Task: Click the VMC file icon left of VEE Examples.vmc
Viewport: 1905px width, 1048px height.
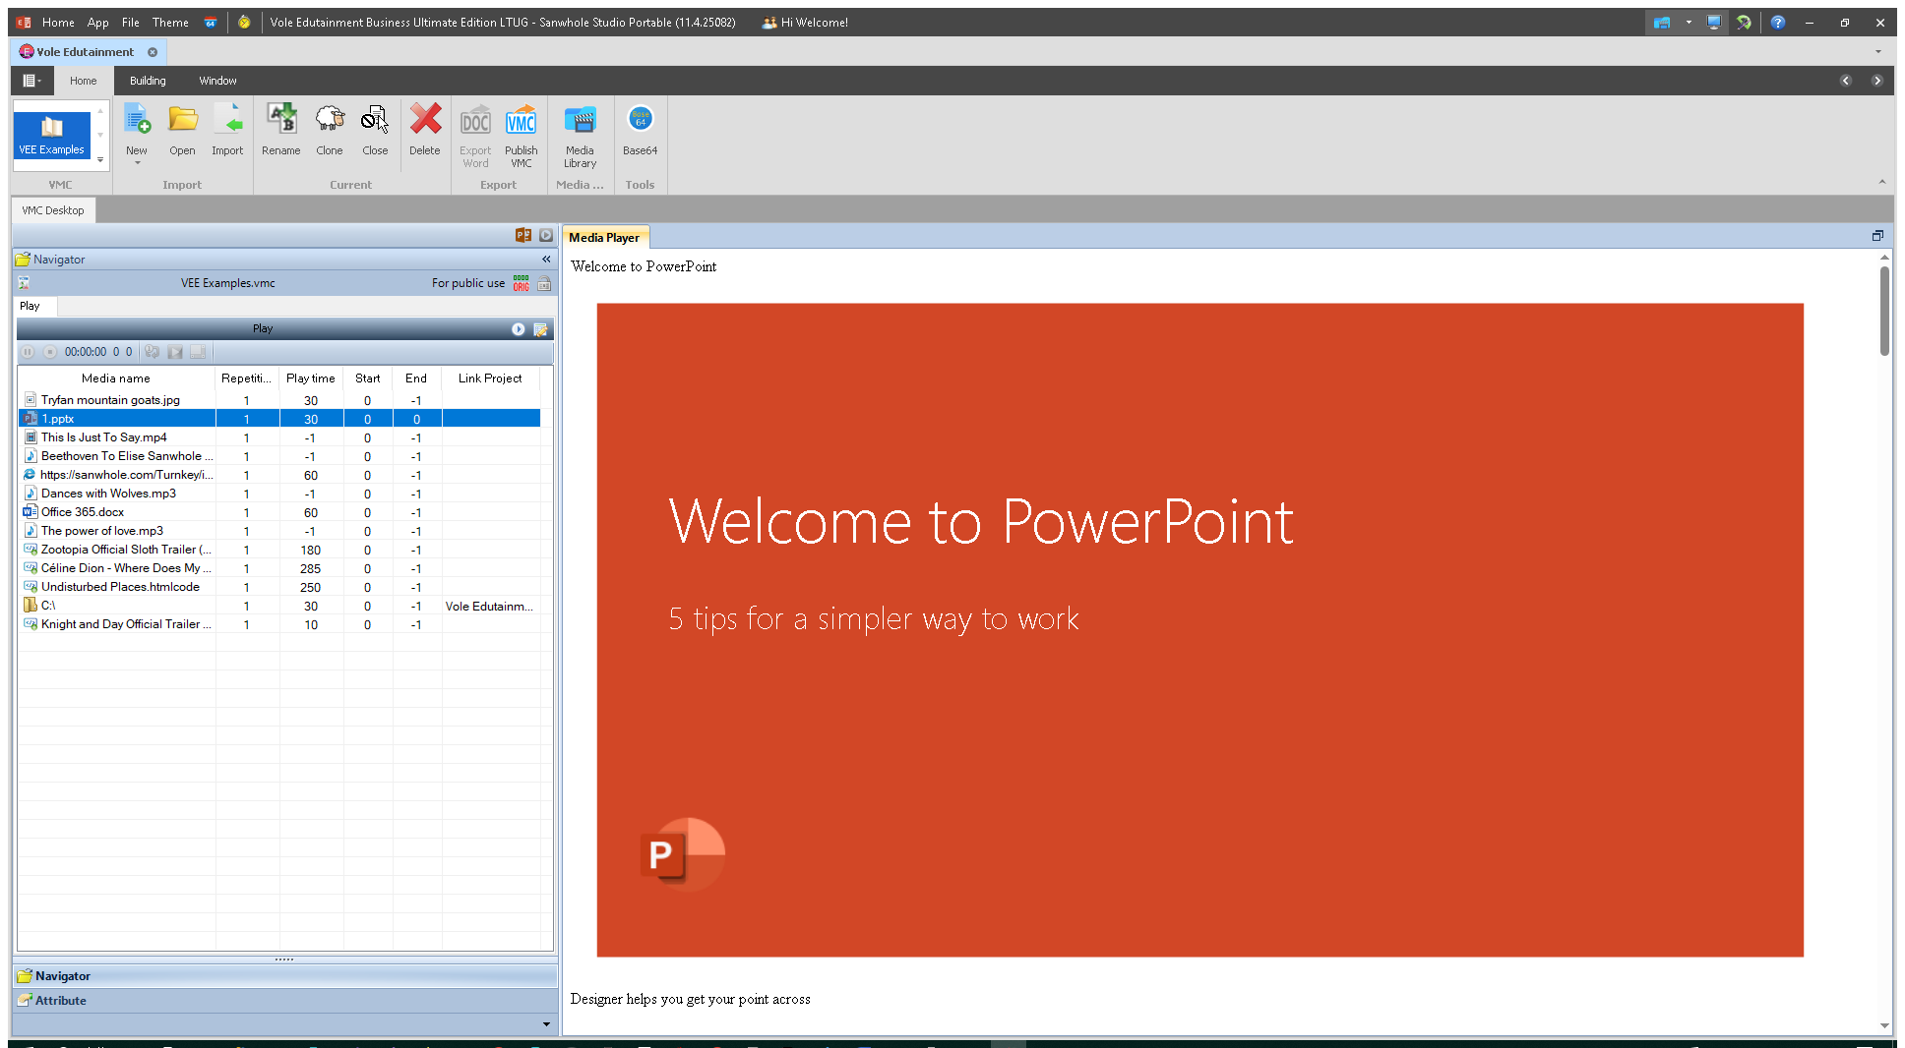Action: 25,283
